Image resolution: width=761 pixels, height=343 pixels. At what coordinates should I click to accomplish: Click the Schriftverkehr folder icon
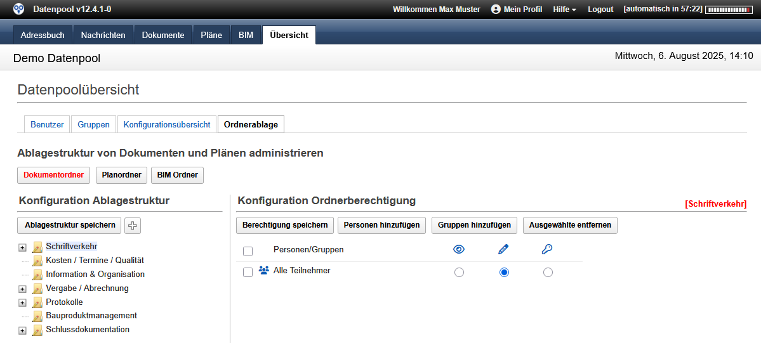pyautogui.click(x=37, y=247)
